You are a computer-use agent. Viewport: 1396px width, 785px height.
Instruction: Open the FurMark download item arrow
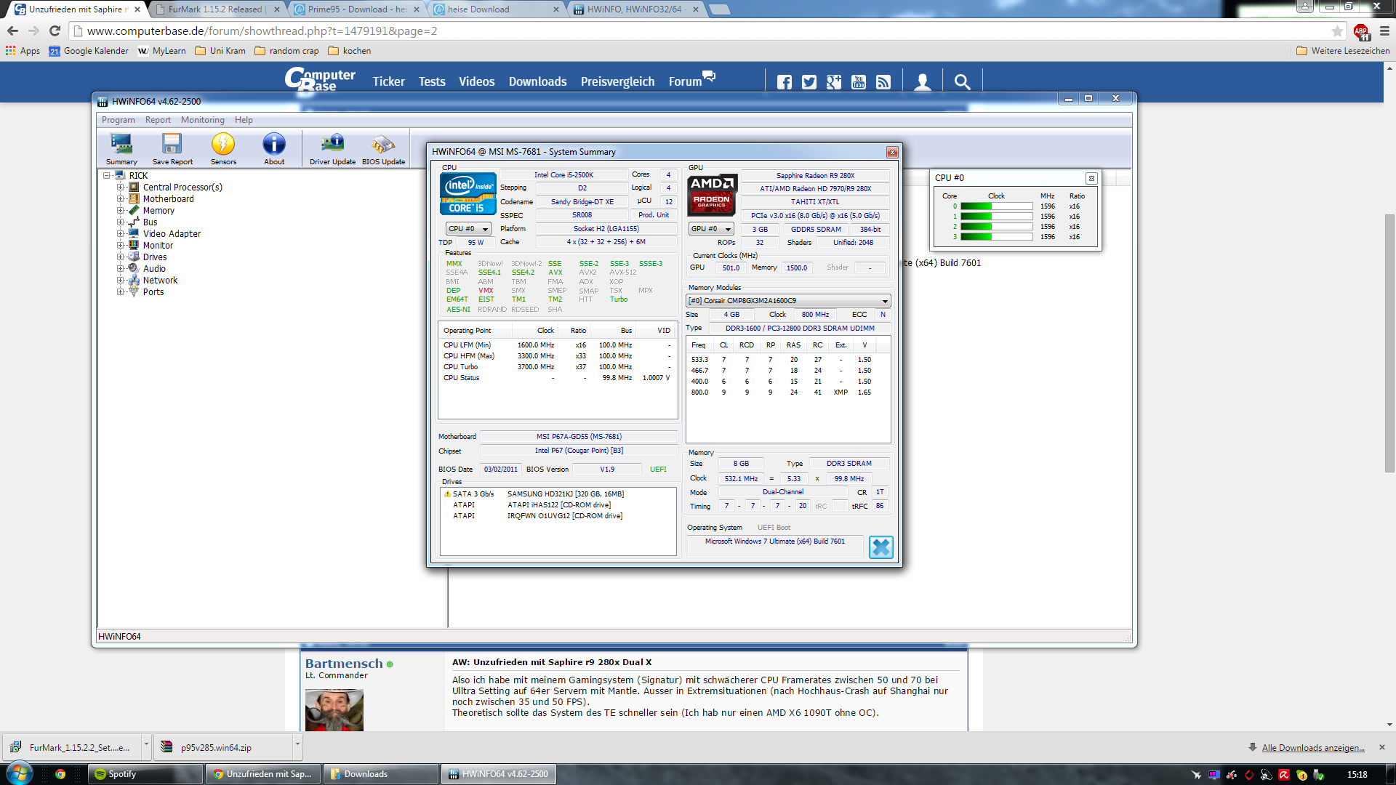coord(146,746)
